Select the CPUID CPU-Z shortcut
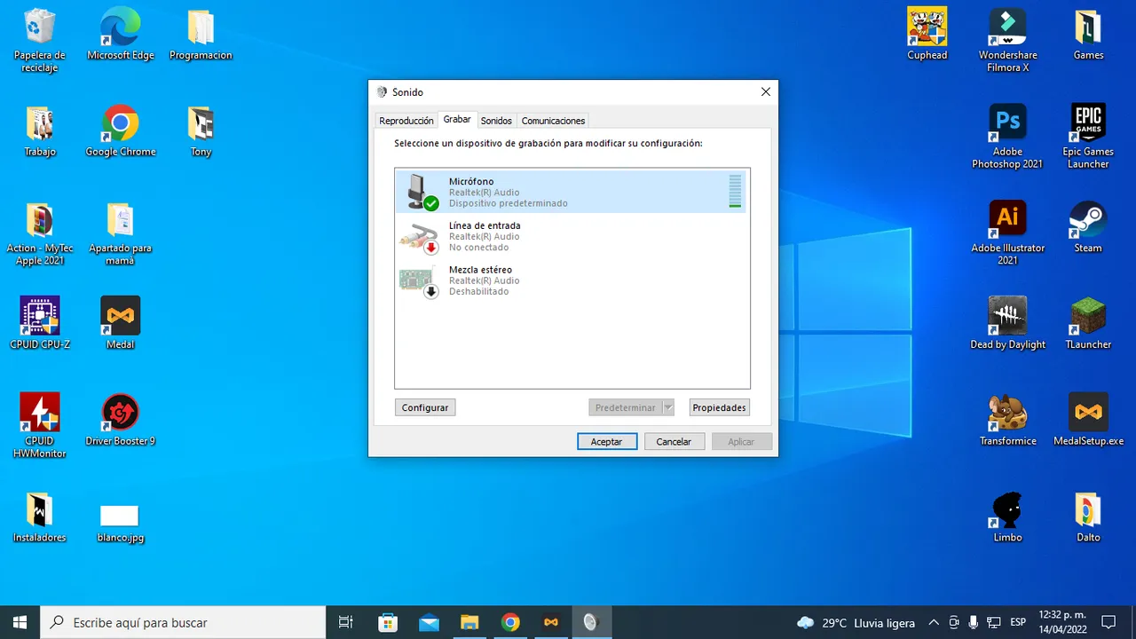The height and width of the screenshot is (639, 1136). point(40,324)
